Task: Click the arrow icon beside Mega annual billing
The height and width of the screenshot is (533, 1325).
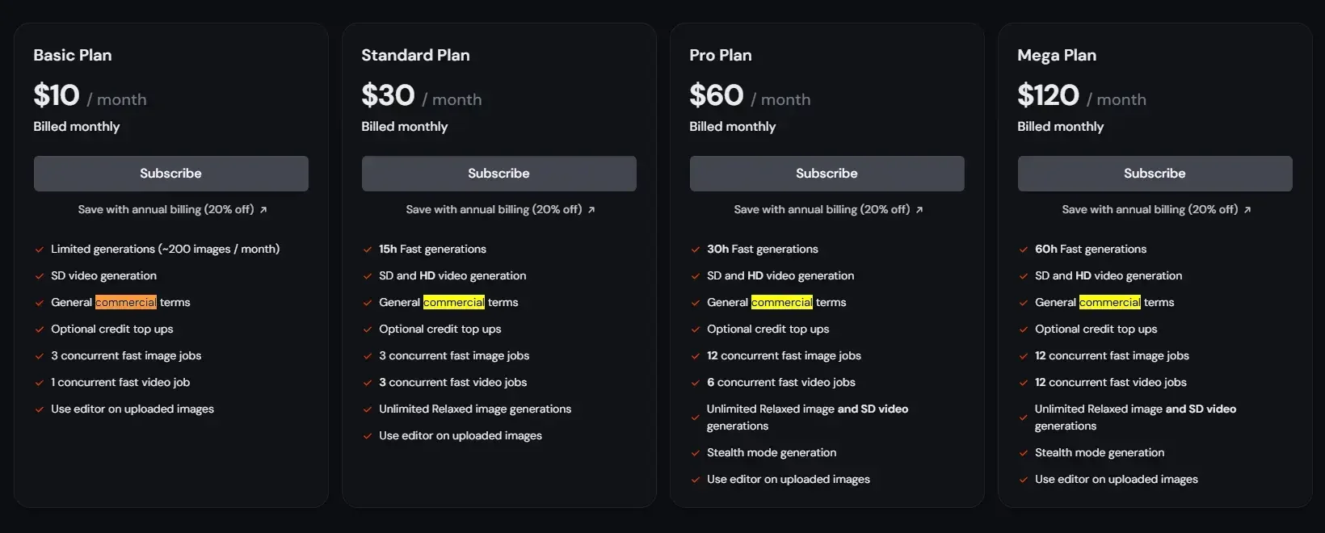Action: point(1247,210)
